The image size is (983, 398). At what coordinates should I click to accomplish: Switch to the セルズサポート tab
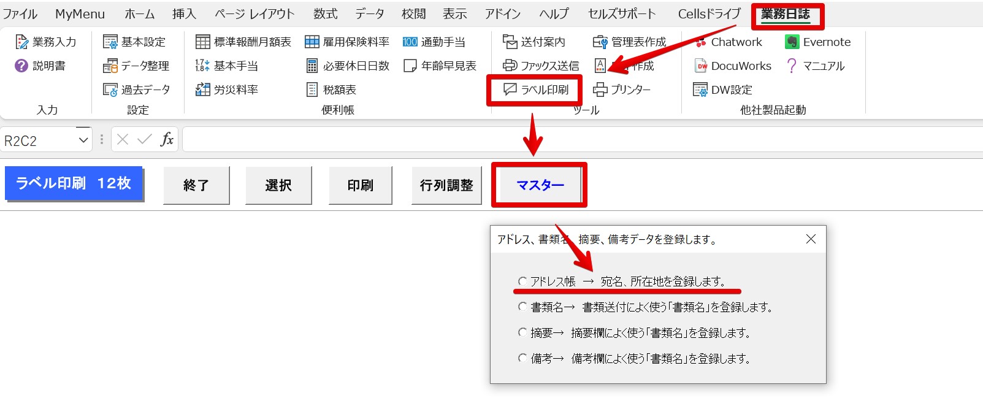coord(622,13)
